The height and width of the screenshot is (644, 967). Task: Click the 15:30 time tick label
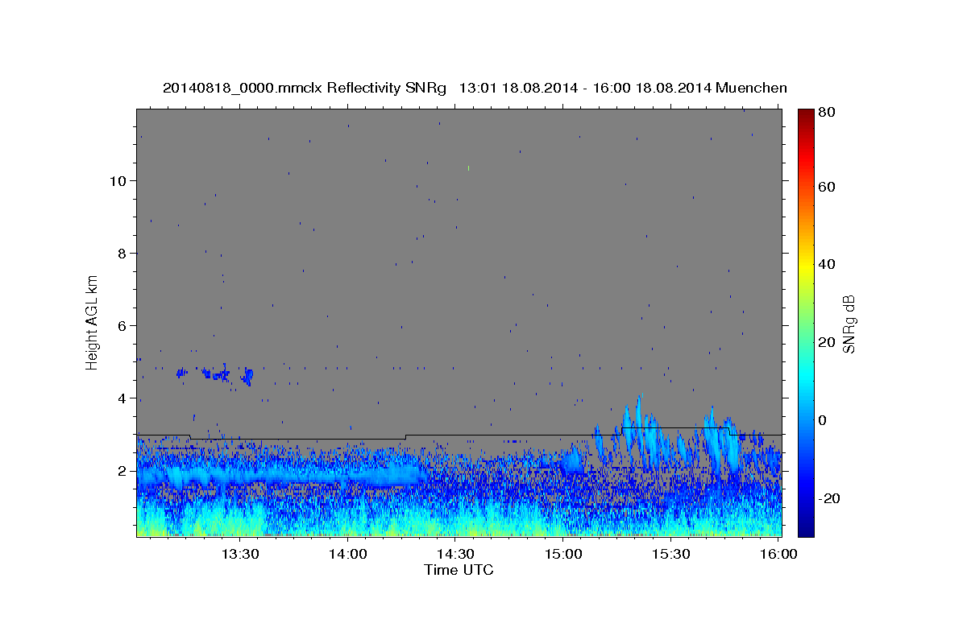pyautogui.click(x=671, y=554)
